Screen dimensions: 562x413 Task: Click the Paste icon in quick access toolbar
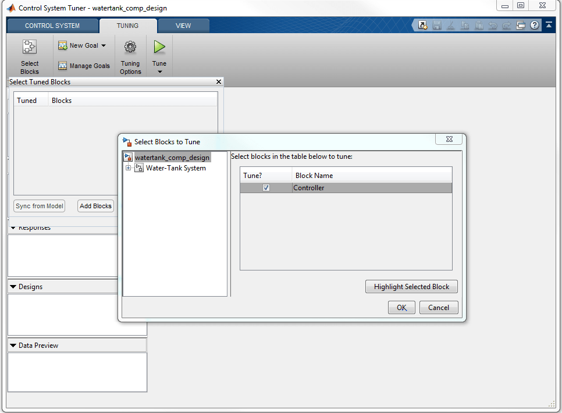[x=479, y=25]
